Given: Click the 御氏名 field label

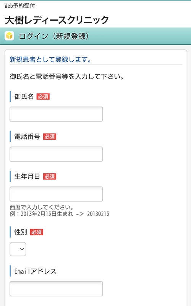Looking at the screenshot, I should 24,97.
